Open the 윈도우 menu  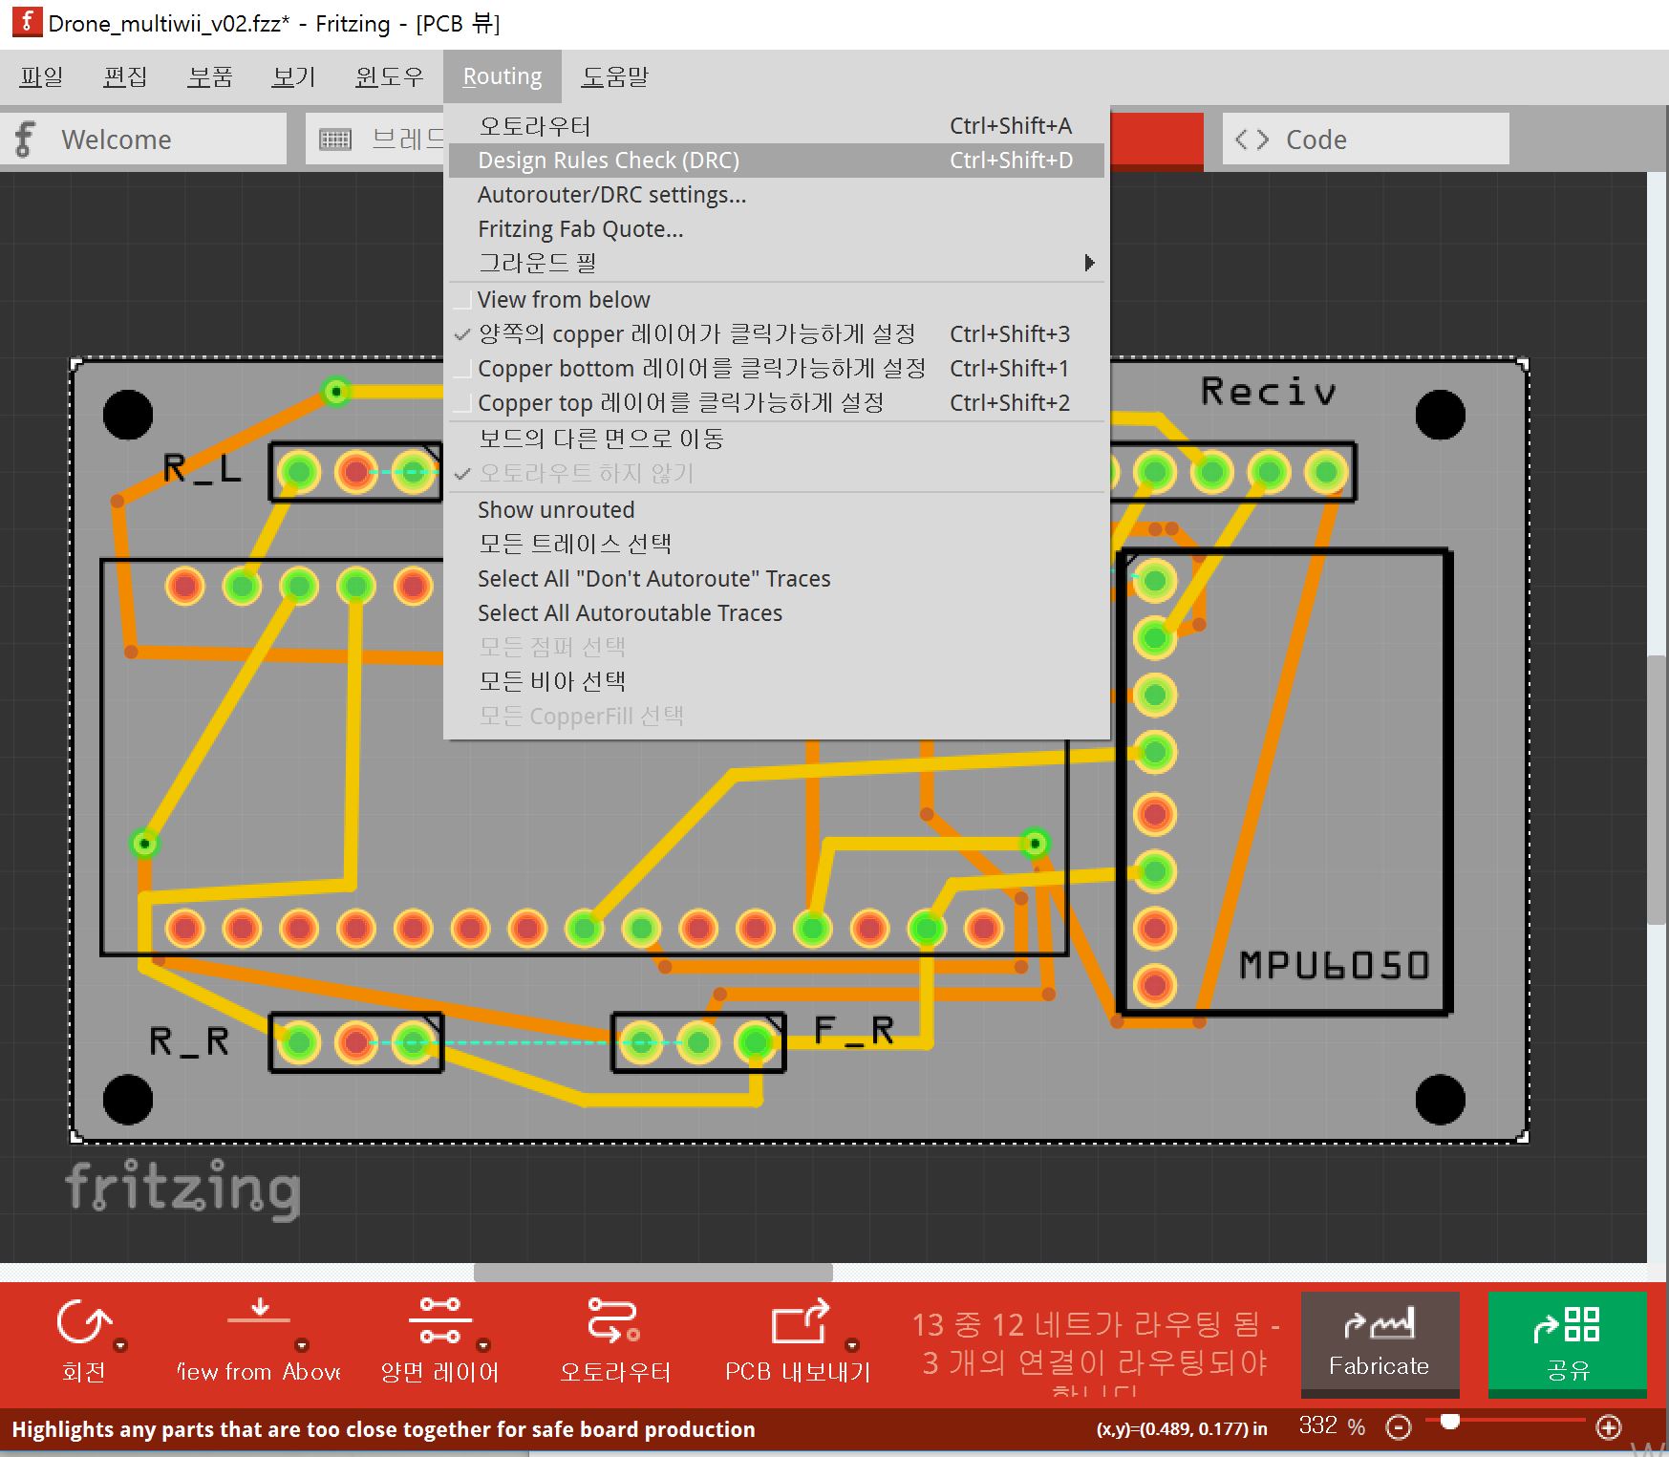pos(389,76)
